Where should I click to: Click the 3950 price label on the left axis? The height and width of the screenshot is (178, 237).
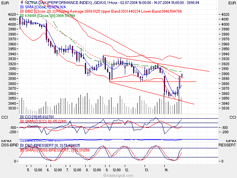tap(12, 49)
